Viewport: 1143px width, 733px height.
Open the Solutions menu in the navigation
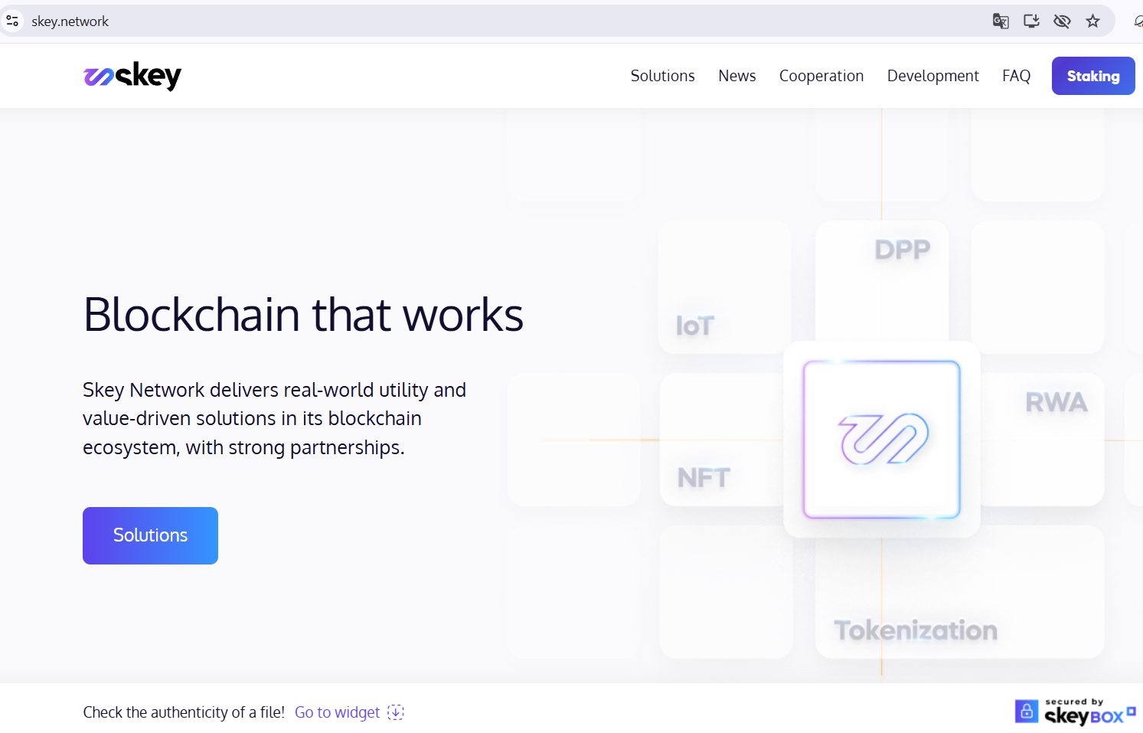point(662,76)
